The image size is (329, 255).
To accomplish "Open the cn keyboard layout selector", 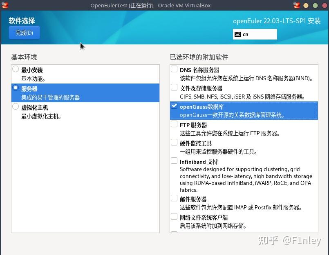I will [x=255, y=34].
